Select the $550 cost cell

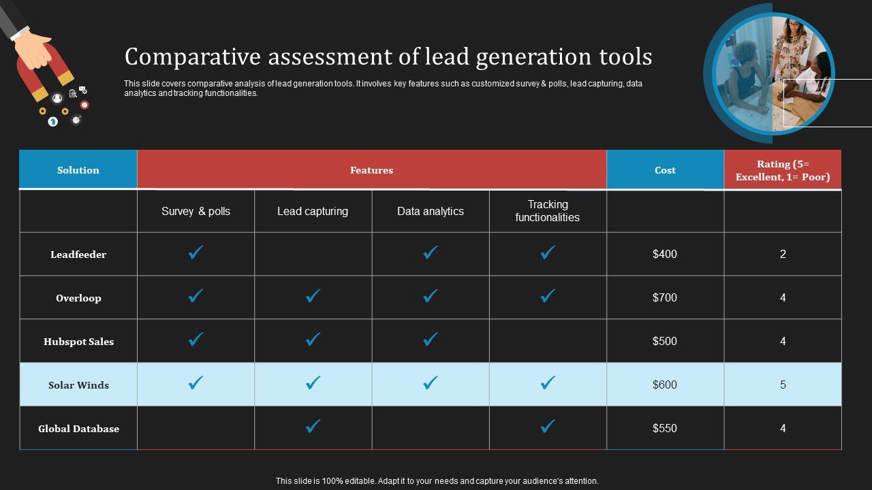pos(665,428)
